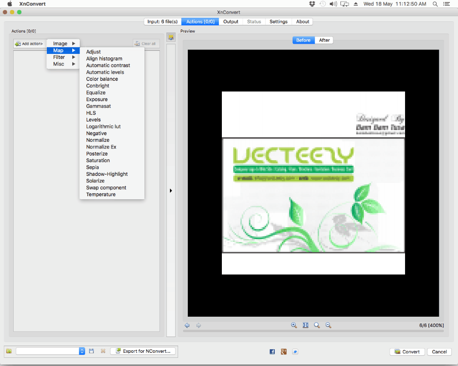Open the volume control in menu bar
This screenshot has width=458, height=366.
point(333,4)
